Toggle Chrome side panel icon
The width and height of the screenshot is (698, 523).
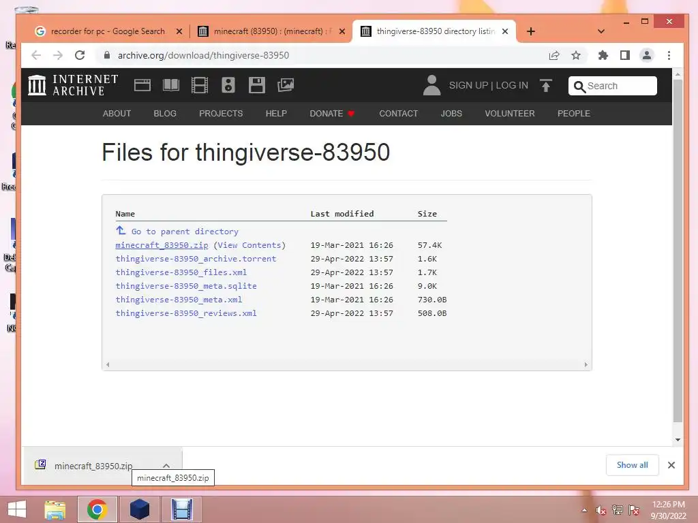(x=625, y=55)
